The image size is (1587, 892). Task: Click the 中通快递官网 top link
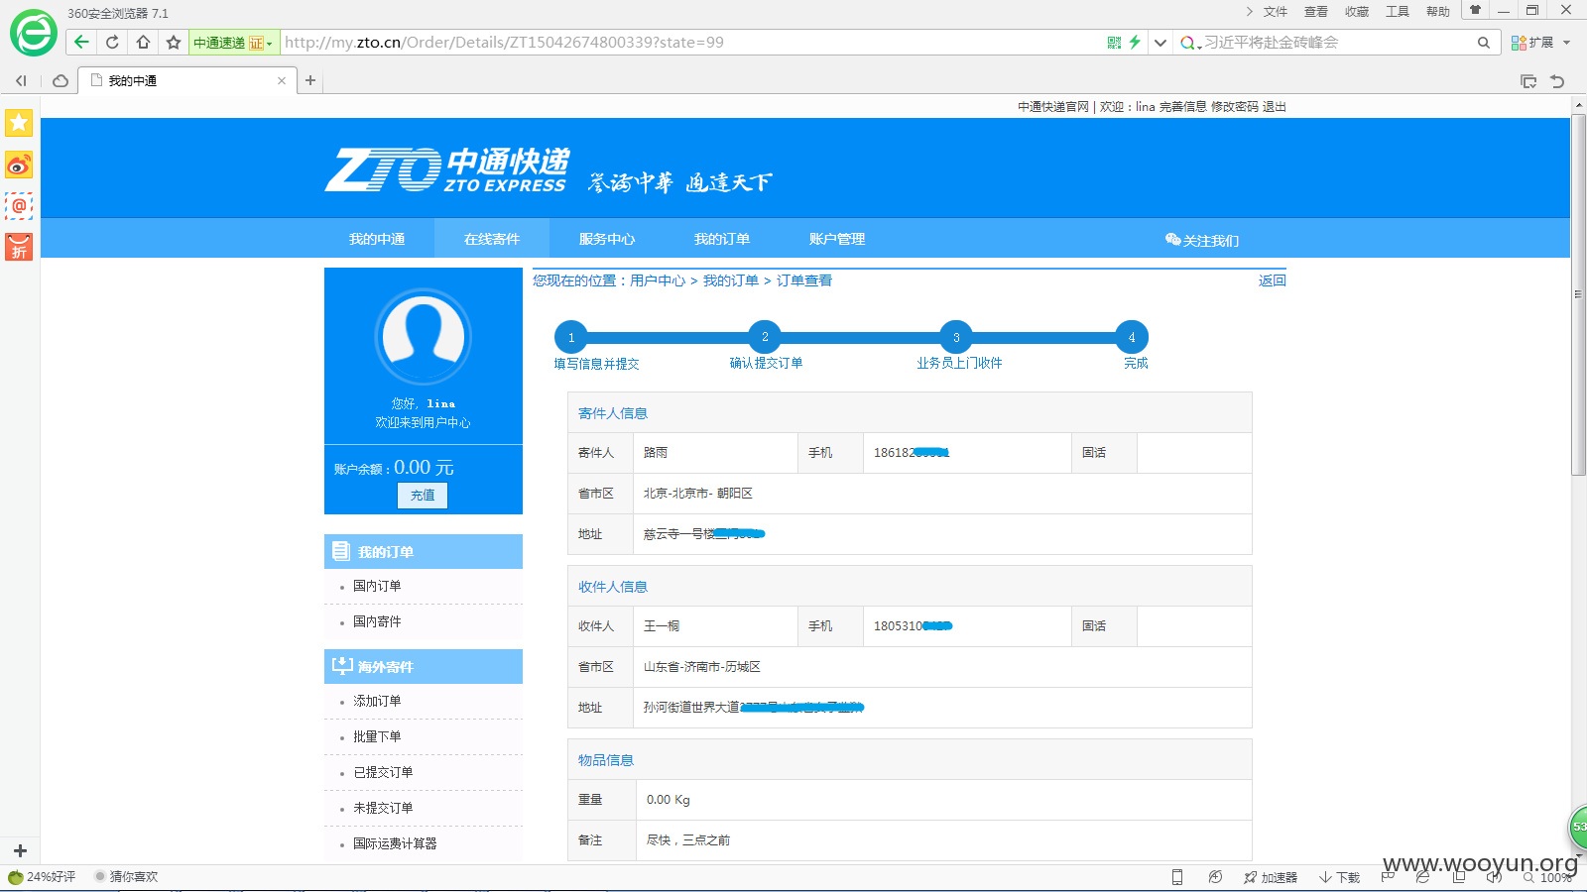click(x=1052, y=107)
